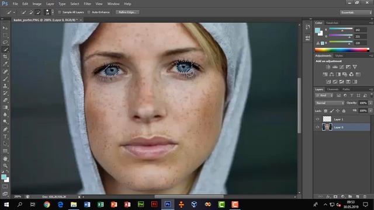Switch to the Paths tab
This screenshot has width=374, height=210.
tap(346, 89)
